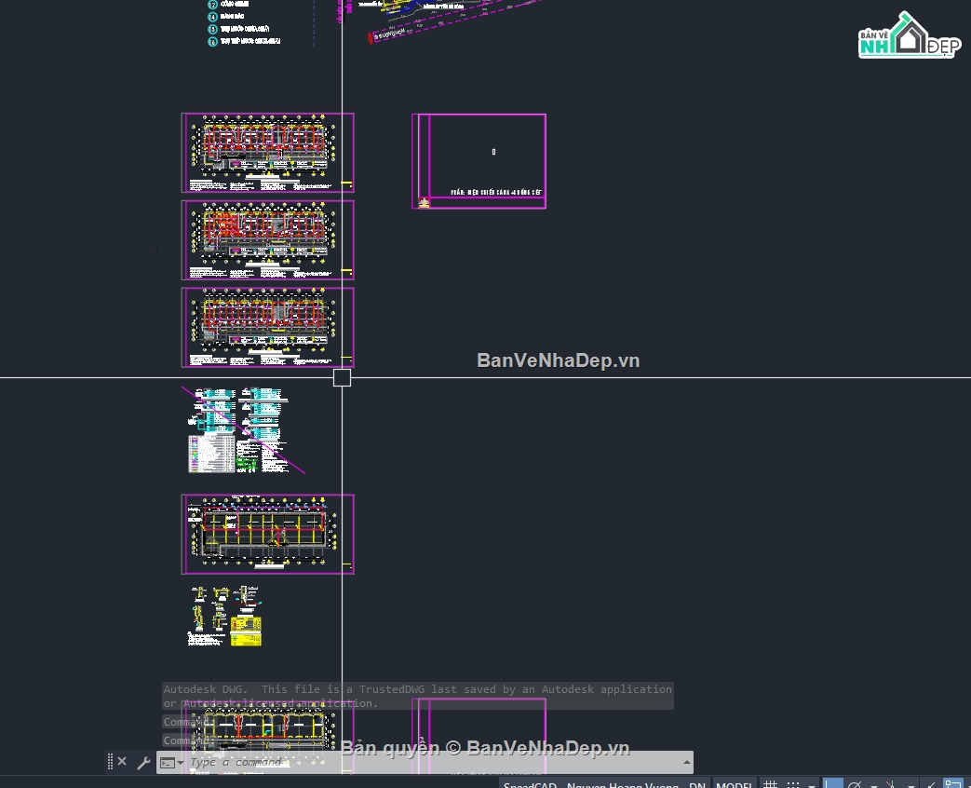Open recent commands dropdown arrow
This screenshot has width=971, height=788.
pos(181,763)
